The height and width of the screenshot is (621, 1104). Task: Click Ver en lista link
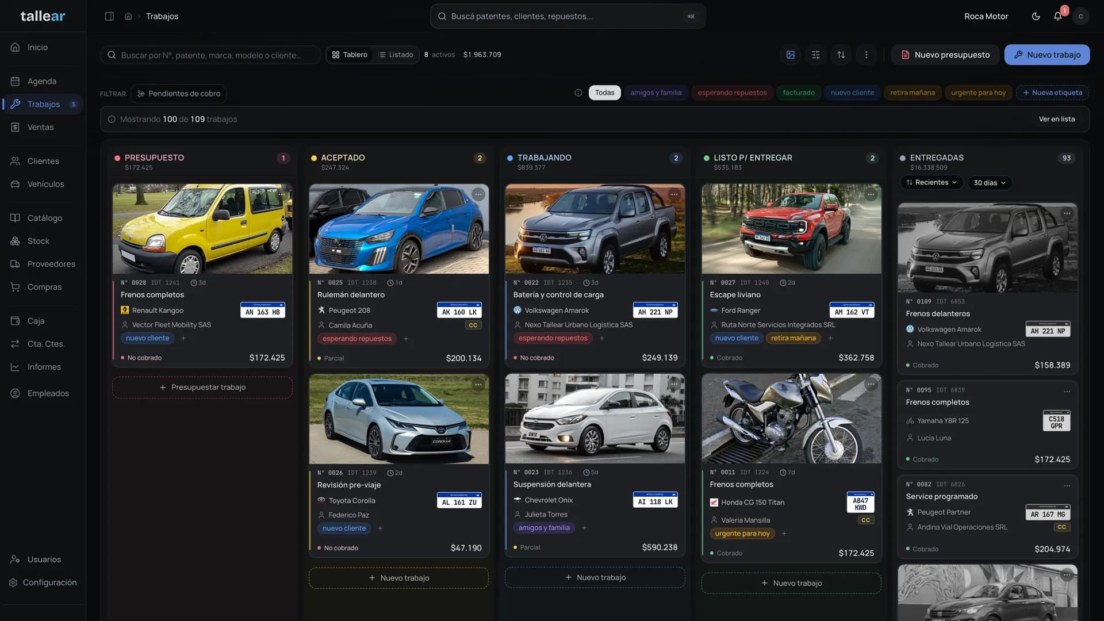(x=1056, y=119)
